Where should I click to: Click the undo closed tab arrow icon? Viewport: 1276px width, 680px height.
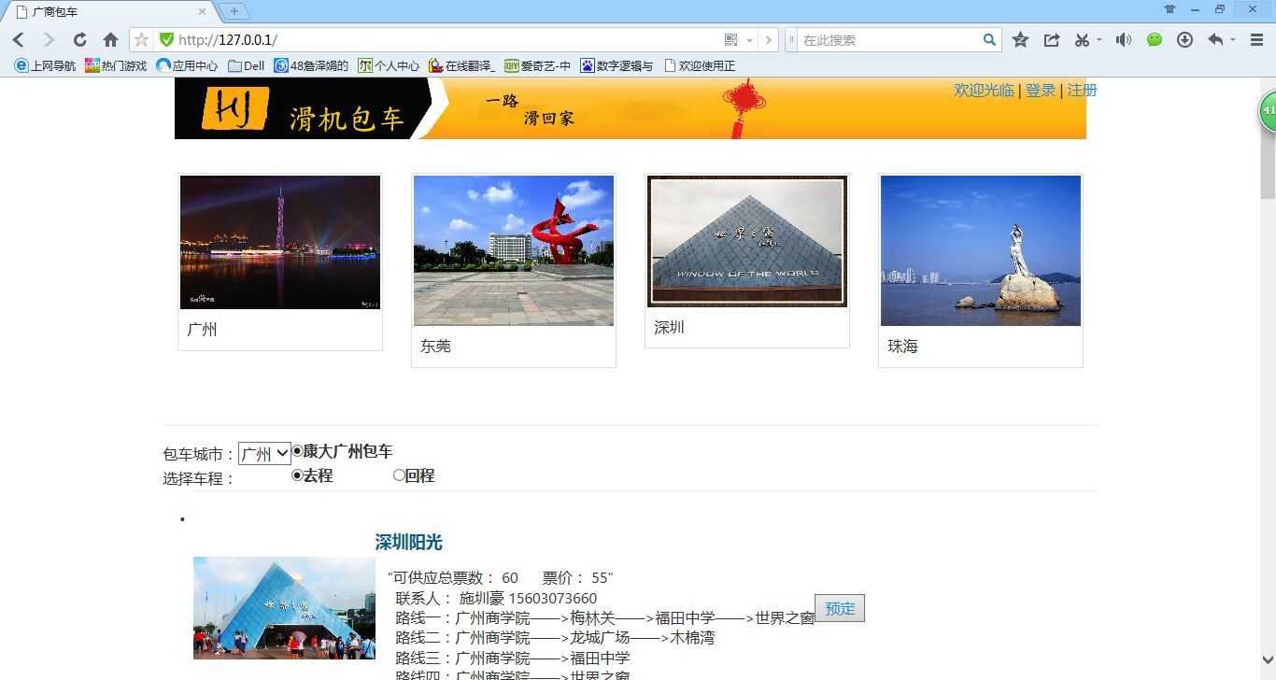(x=1215, y=40)
